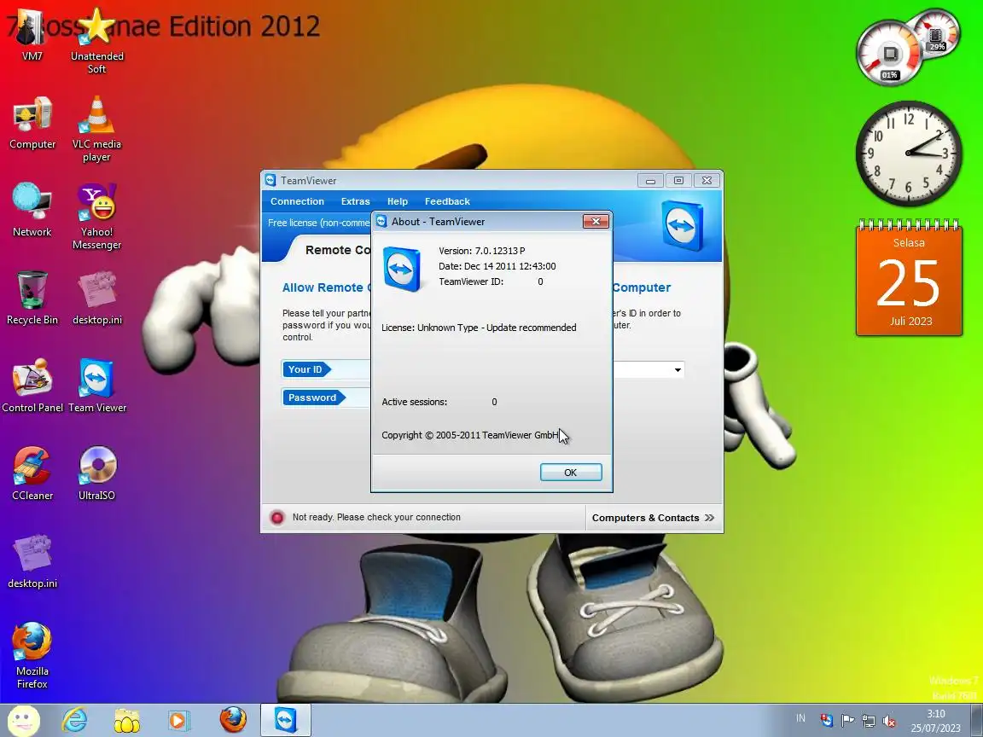Click the Copyright TeamViewer GmbH text
This screenshot has height=737, width=983.
[x=469, y=435]
